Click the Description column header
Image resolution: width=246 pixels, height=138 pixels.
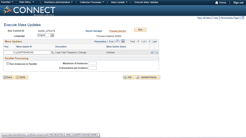coord(61,47)
